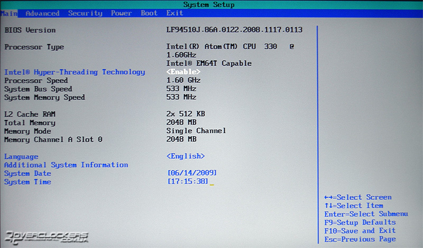Screen dimensions: 423x248
Task: Click the Enter=Select Submenu hint
Action: click(x=366, y=214)
